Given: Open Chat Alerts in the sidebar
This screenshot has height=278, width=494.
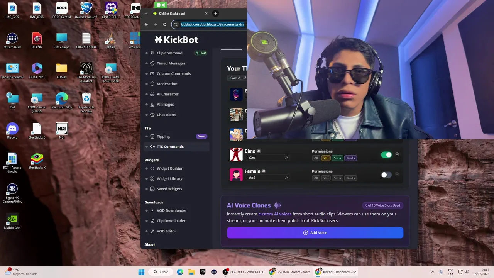Looking at the screenshot, I should point(166,115).
